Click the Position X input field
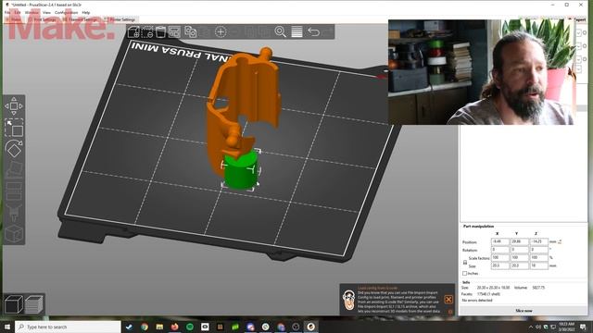The image size is (593, 333). click(x=500, y=241)
